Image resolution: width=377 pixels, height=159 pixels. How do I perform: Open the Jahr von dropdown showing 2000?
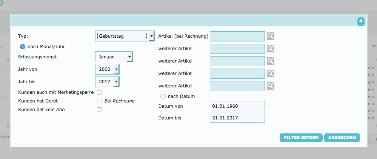point(107,69)
